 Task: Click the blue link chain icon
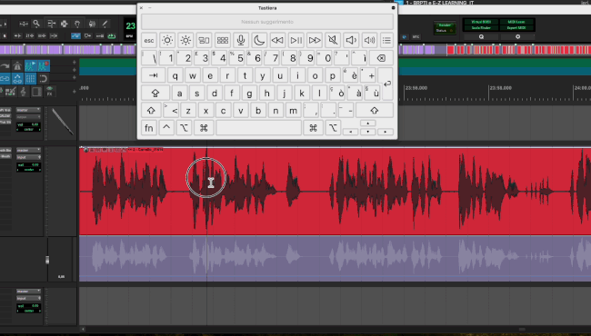point(5,79)
